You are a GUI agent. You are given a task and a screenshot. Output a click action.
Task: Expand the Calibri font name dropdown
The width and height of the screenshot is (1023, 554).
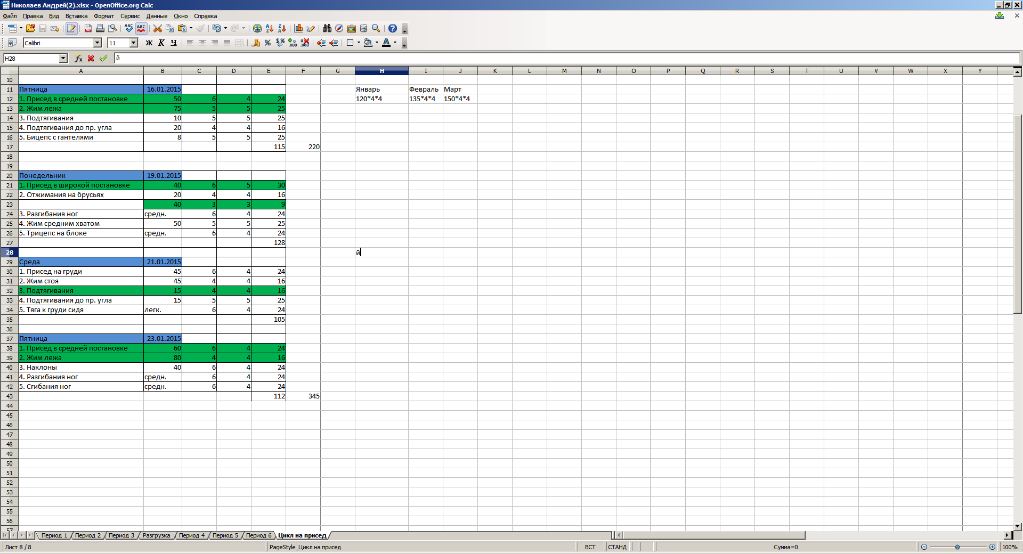(98, 43)
